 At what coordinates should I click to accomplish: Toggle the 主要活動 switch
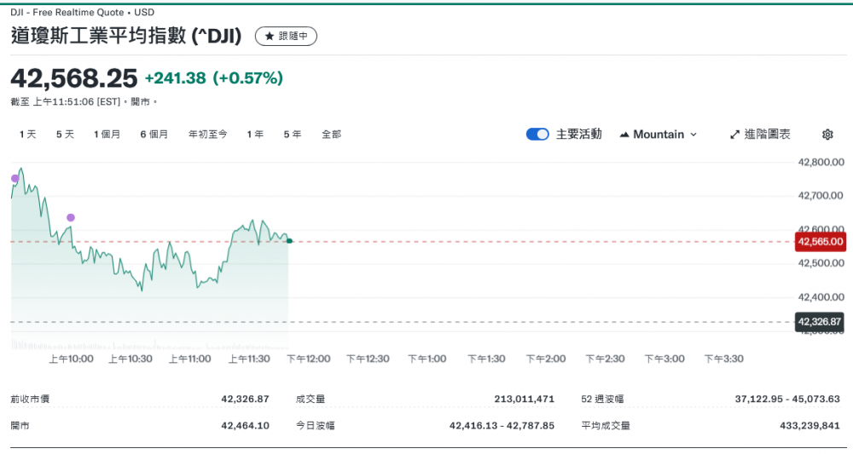pyautogui.click(x=537, y=135)
